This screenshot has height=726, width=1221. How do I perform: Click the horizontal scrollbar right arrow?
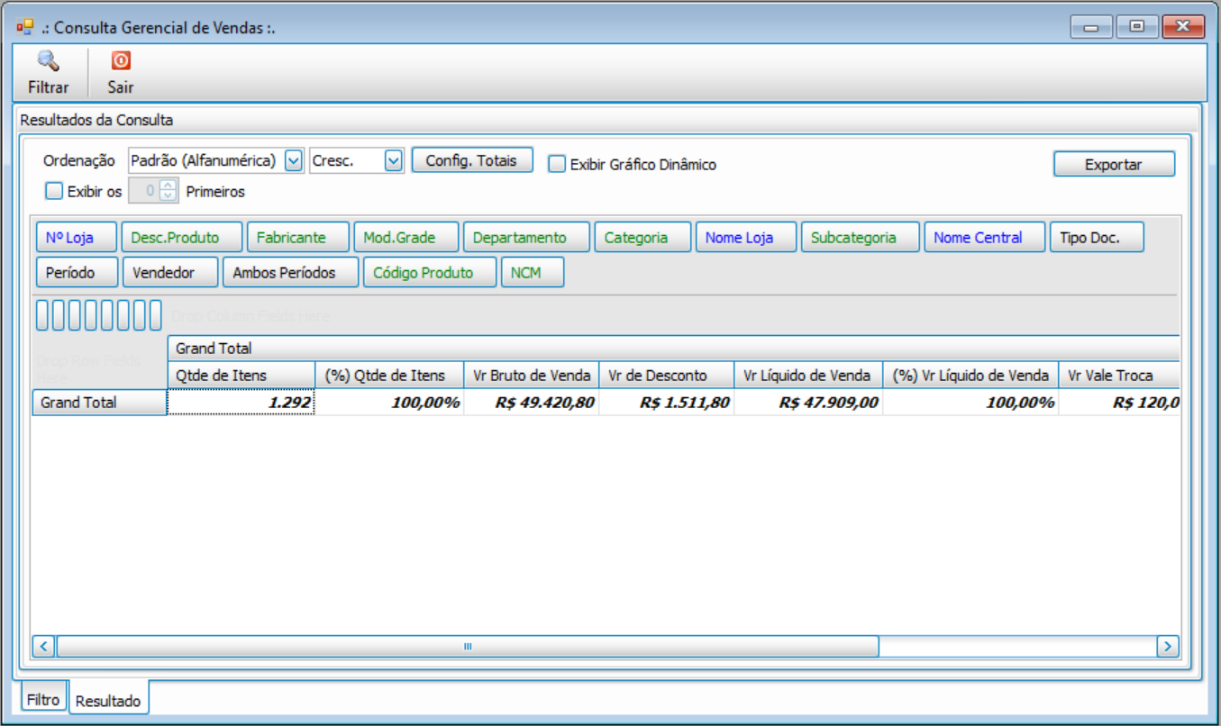(x=1167, y=646)
